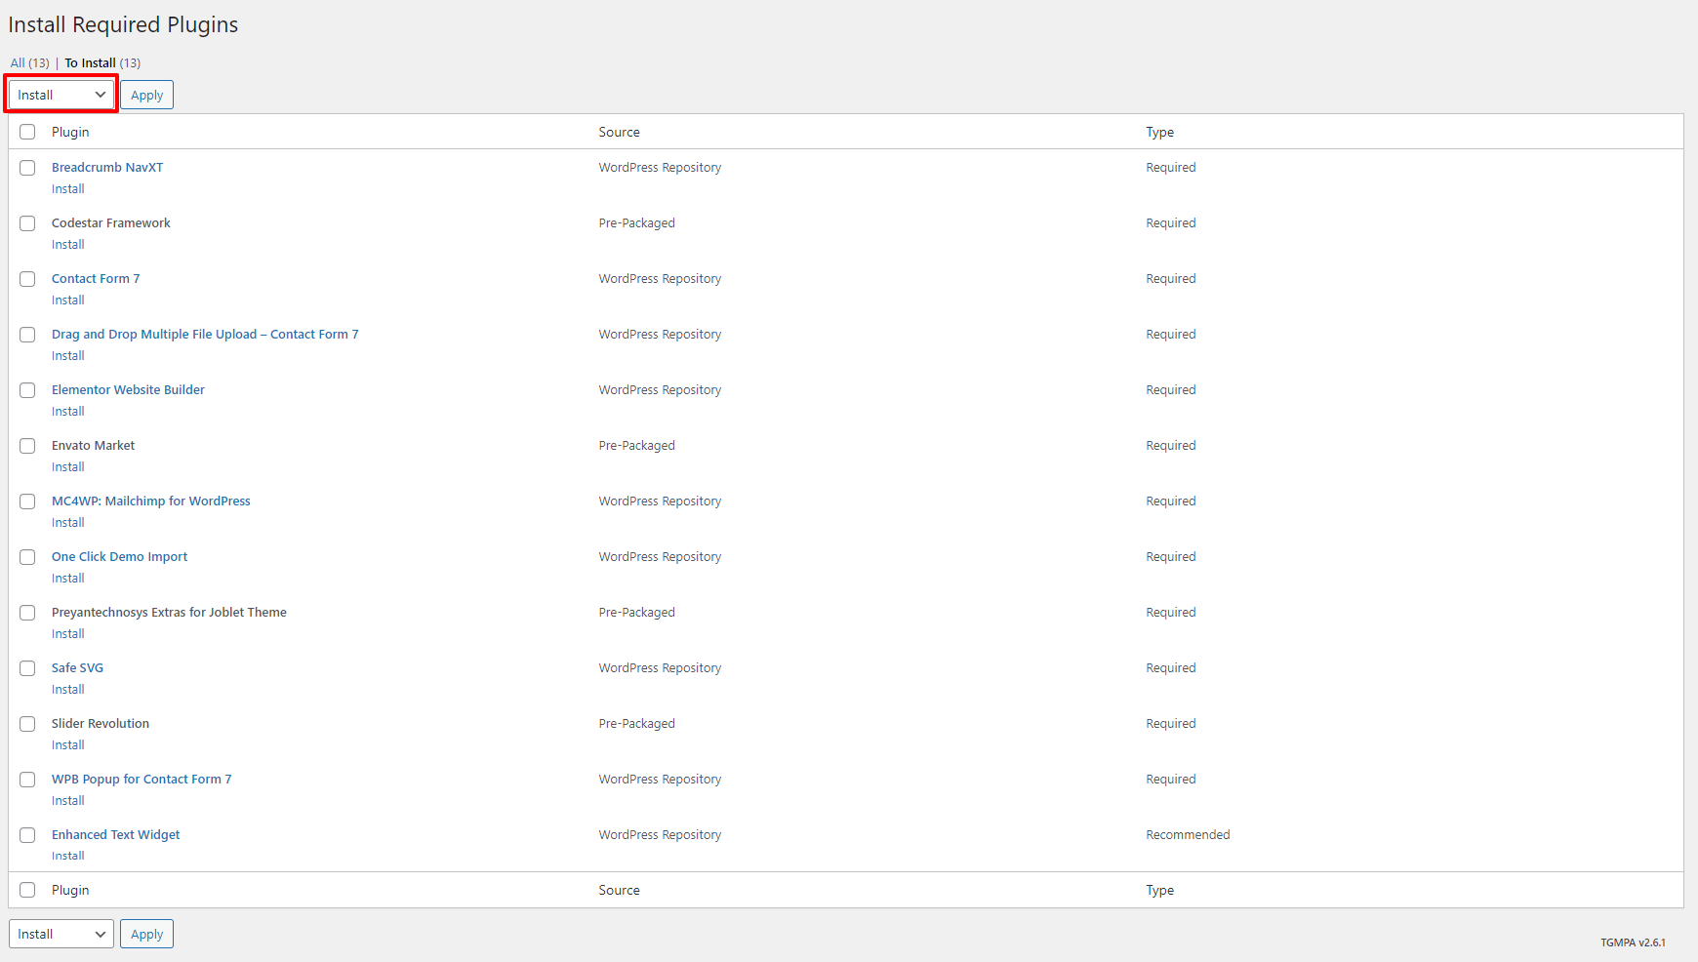
Task: Click Install under Drag and Drop Multiple File Upload
Action: (68, 356)
